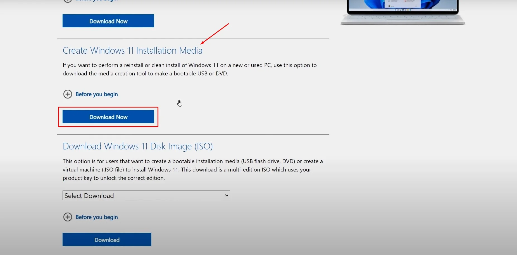Click the 'bootable USB or DVD' text
The height and width of the screenshot is (255, 517).
(201, 74)
